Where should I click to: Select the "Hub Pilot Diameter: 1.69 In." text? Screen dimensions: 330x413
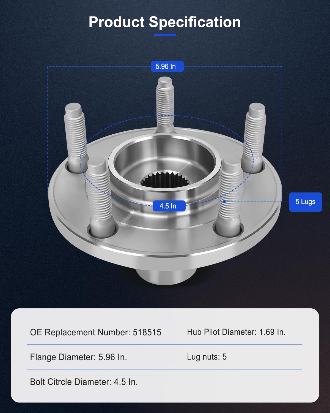coord(236,332)
